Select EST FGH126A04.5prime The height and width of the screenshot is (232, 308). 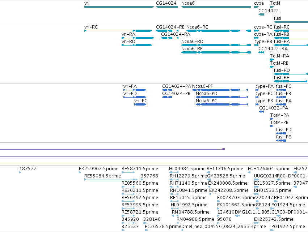click(249, 172)
